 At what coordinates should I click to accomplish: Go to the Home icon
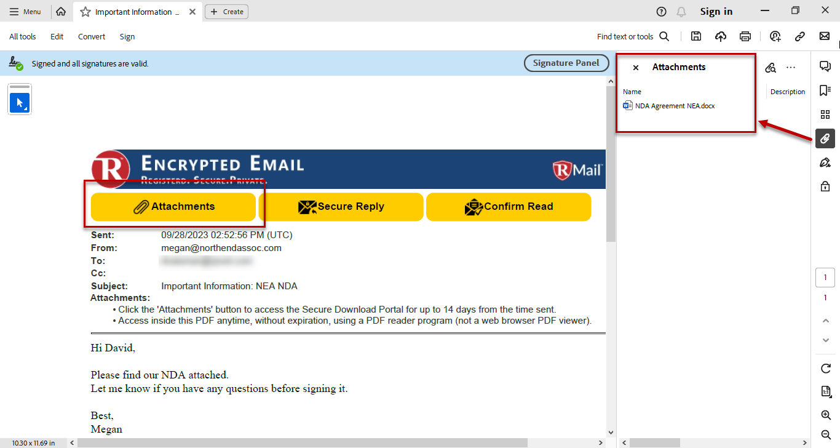[x=61, y=12]
